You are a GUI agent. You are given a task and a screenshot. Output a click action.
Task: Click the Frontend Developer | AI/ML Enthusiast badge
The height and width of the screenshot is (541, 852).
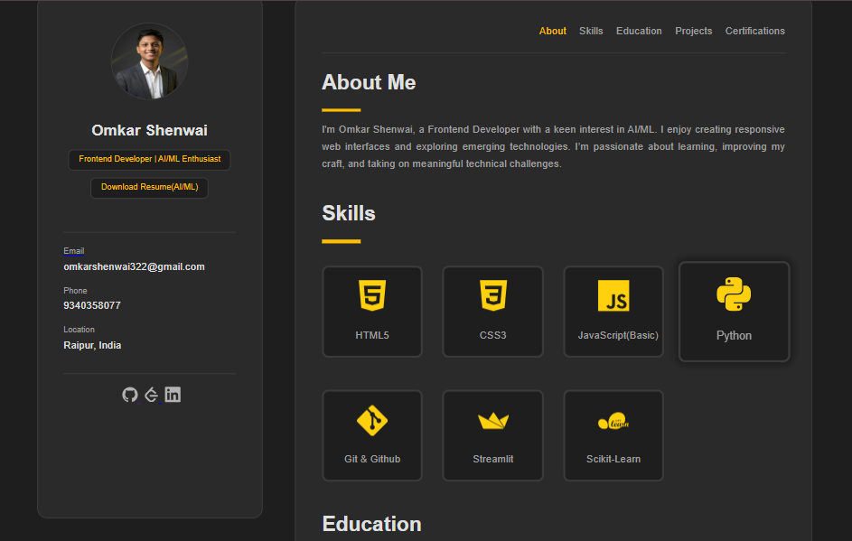(149, 159)
